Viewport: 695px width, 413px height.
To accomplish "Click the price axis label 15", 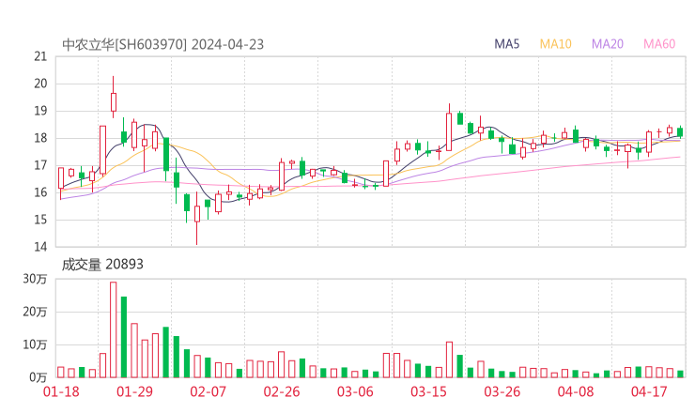I will [40, 220].
